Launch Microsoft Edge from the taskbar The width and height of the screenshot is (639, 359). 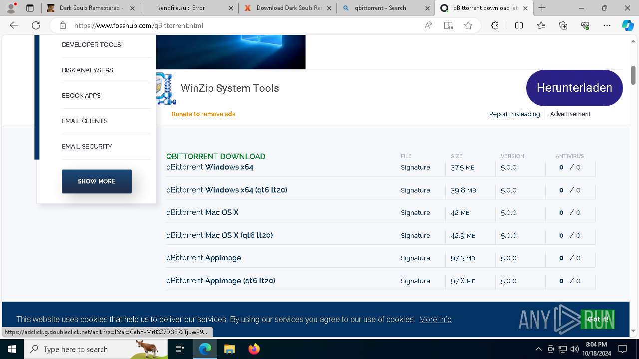(205, 349)
